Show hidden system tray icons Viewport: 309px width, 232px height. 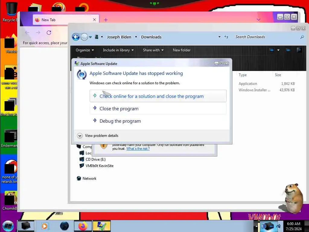[x=256, y=226]
